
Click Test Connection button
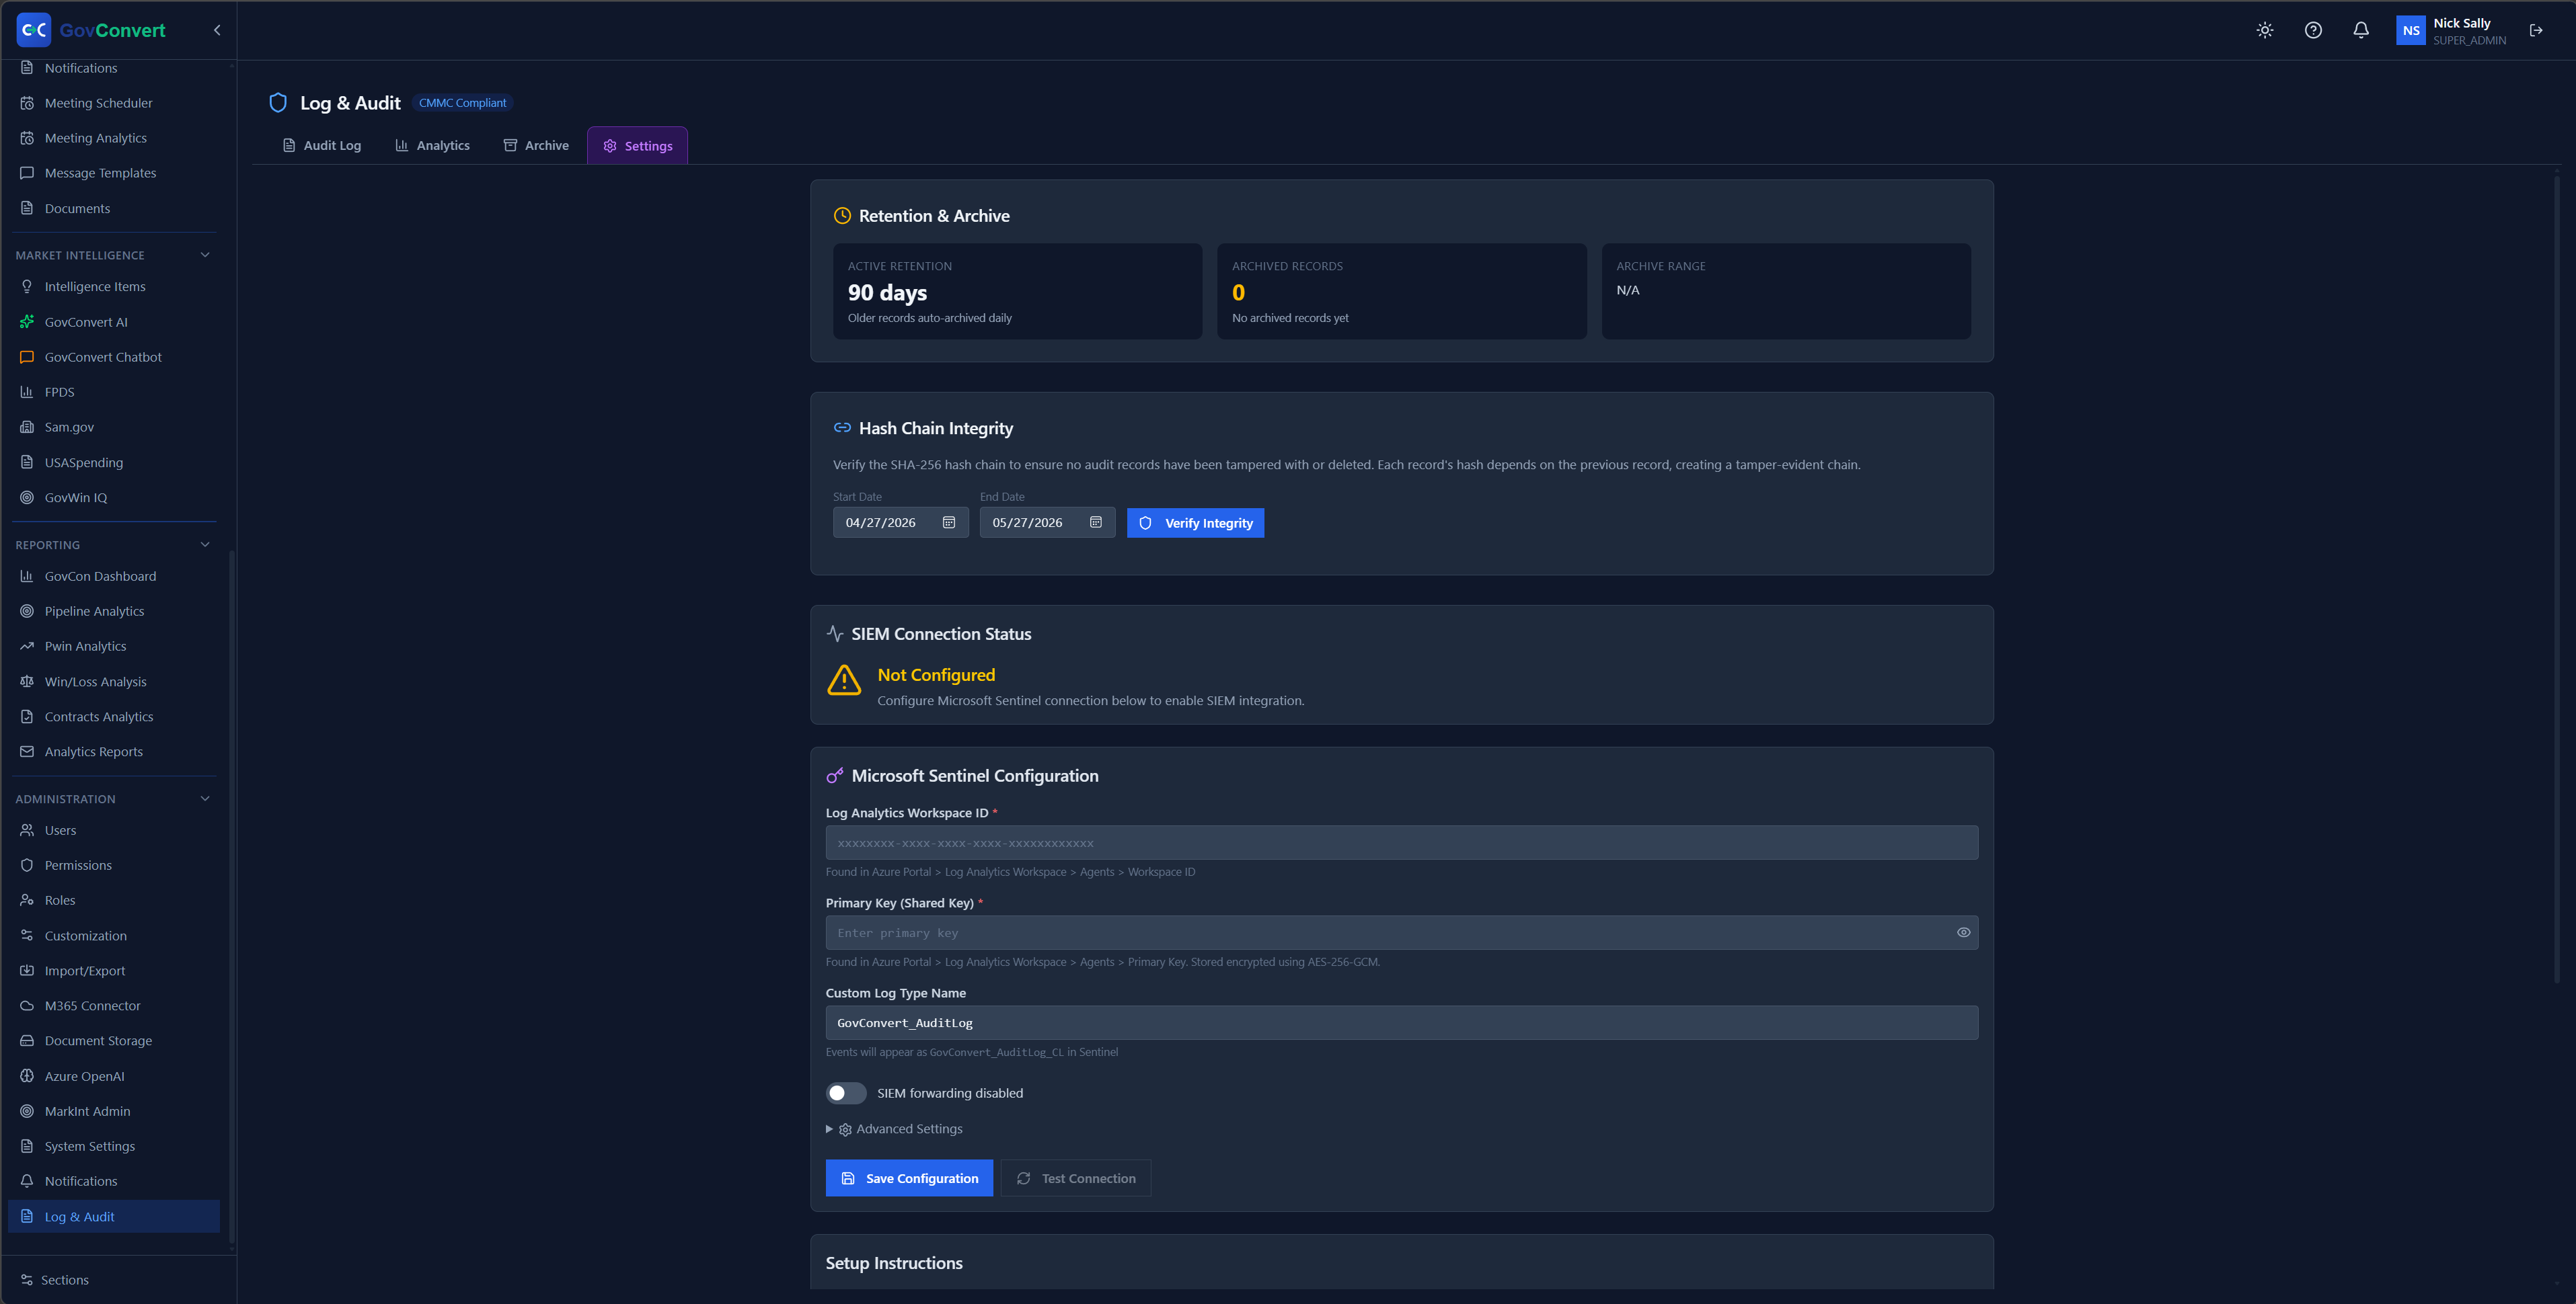[x=1076, y=1178]
